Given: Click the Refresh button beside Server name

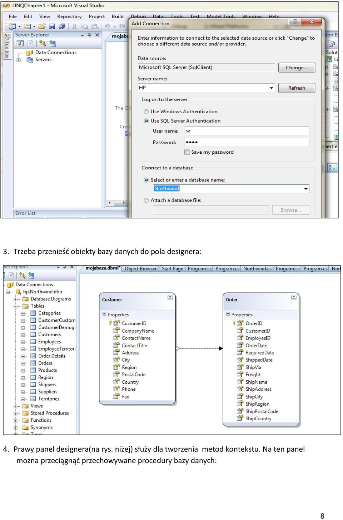Looking at the screenshot, I should (x=297, y=88).
